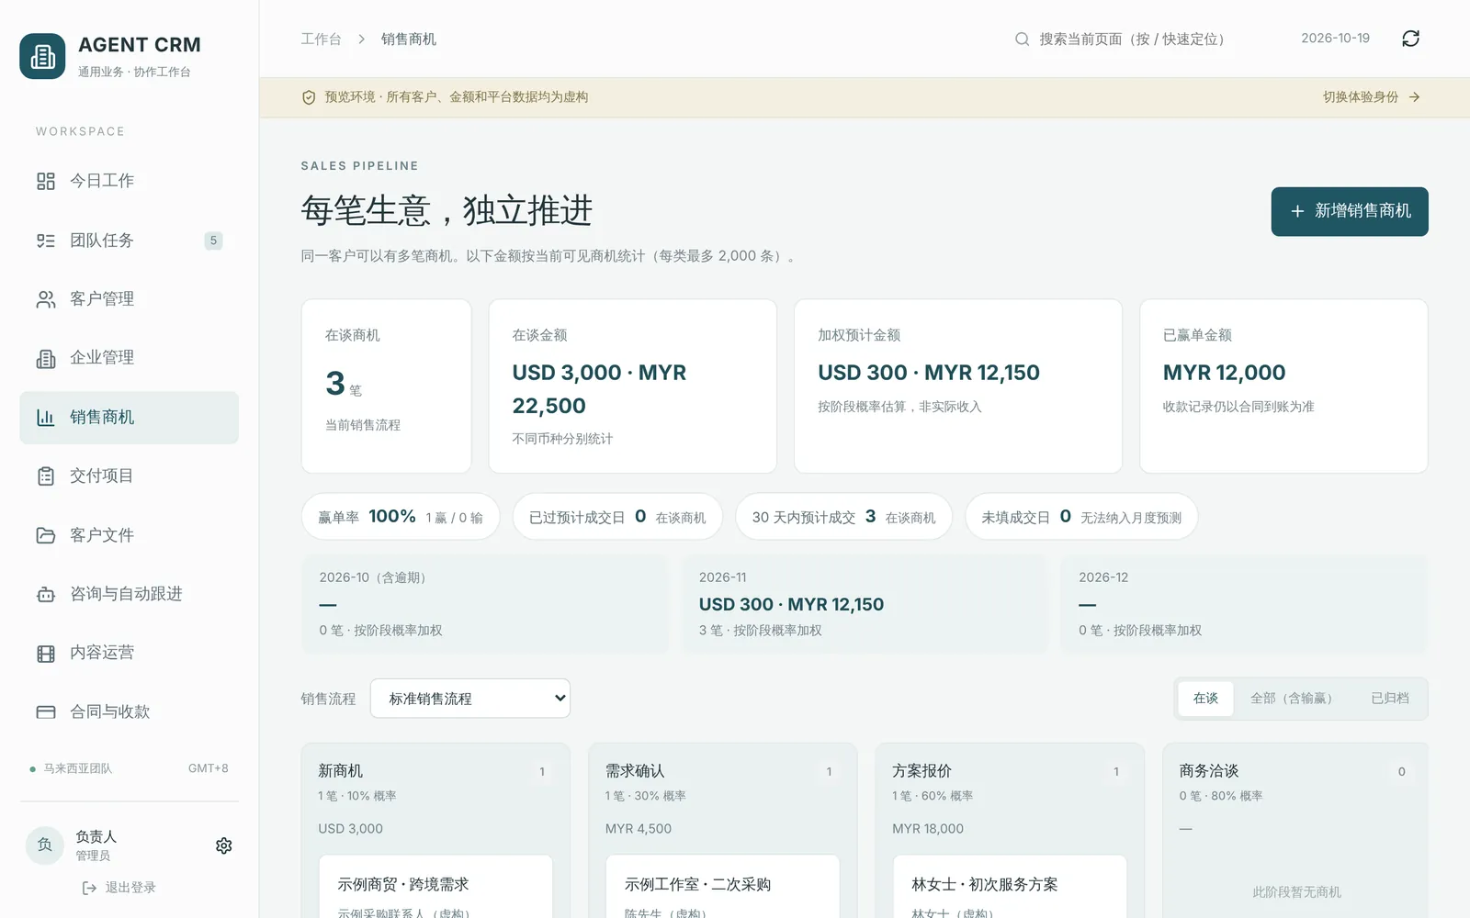The image size is (1470, 918).
Task: Click the 赢单率 100% stat pill
Action: pyautogui.click(x=401, y=517)
